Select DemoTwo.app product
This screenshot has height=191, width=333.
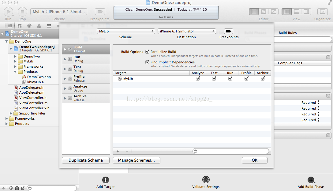tap(39, 77)
